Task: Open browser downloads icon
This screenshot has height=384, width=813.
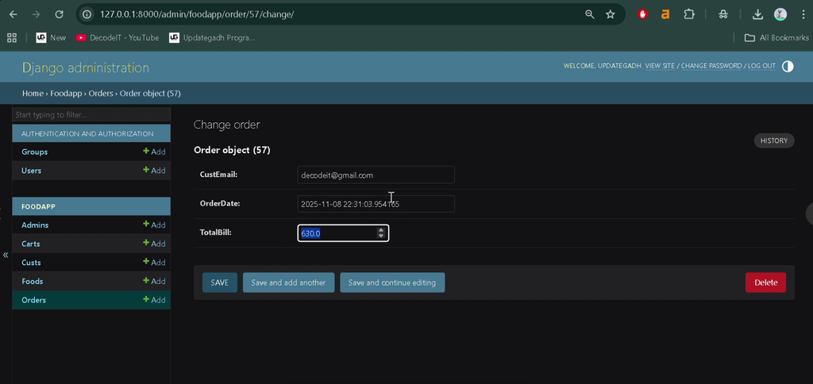Action: point(757,14)
